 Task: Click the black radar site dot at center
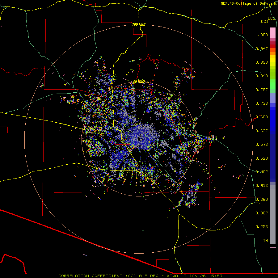tap(139, 139)
